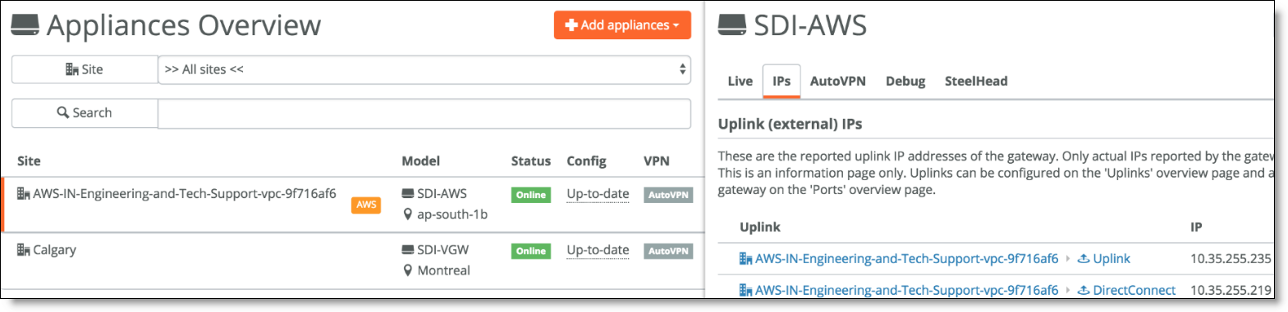Click the orange AWS badge
Screen dimensions: 1288x312
pos(366,205)
